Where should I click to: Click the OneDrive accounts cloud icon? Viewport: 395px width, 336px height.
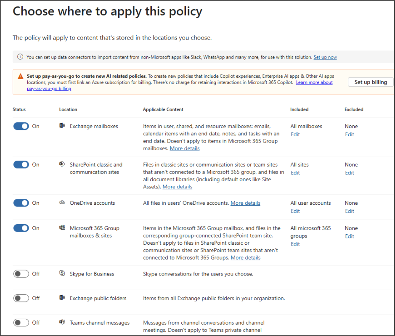62,202
